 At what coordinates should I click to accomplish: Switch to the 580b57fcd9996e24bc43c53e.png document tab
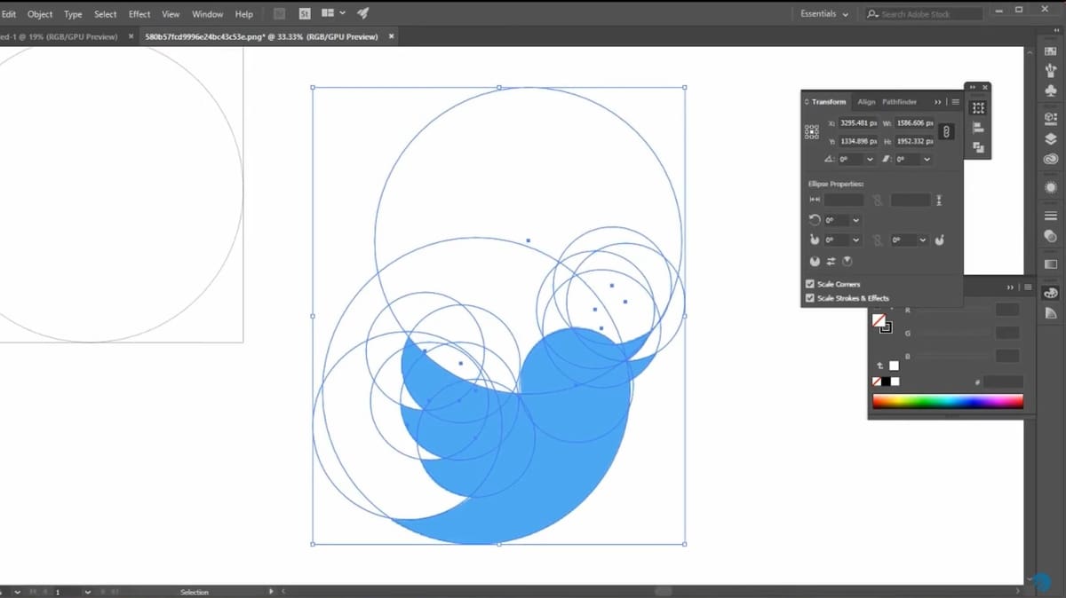(x=261, y=36)
